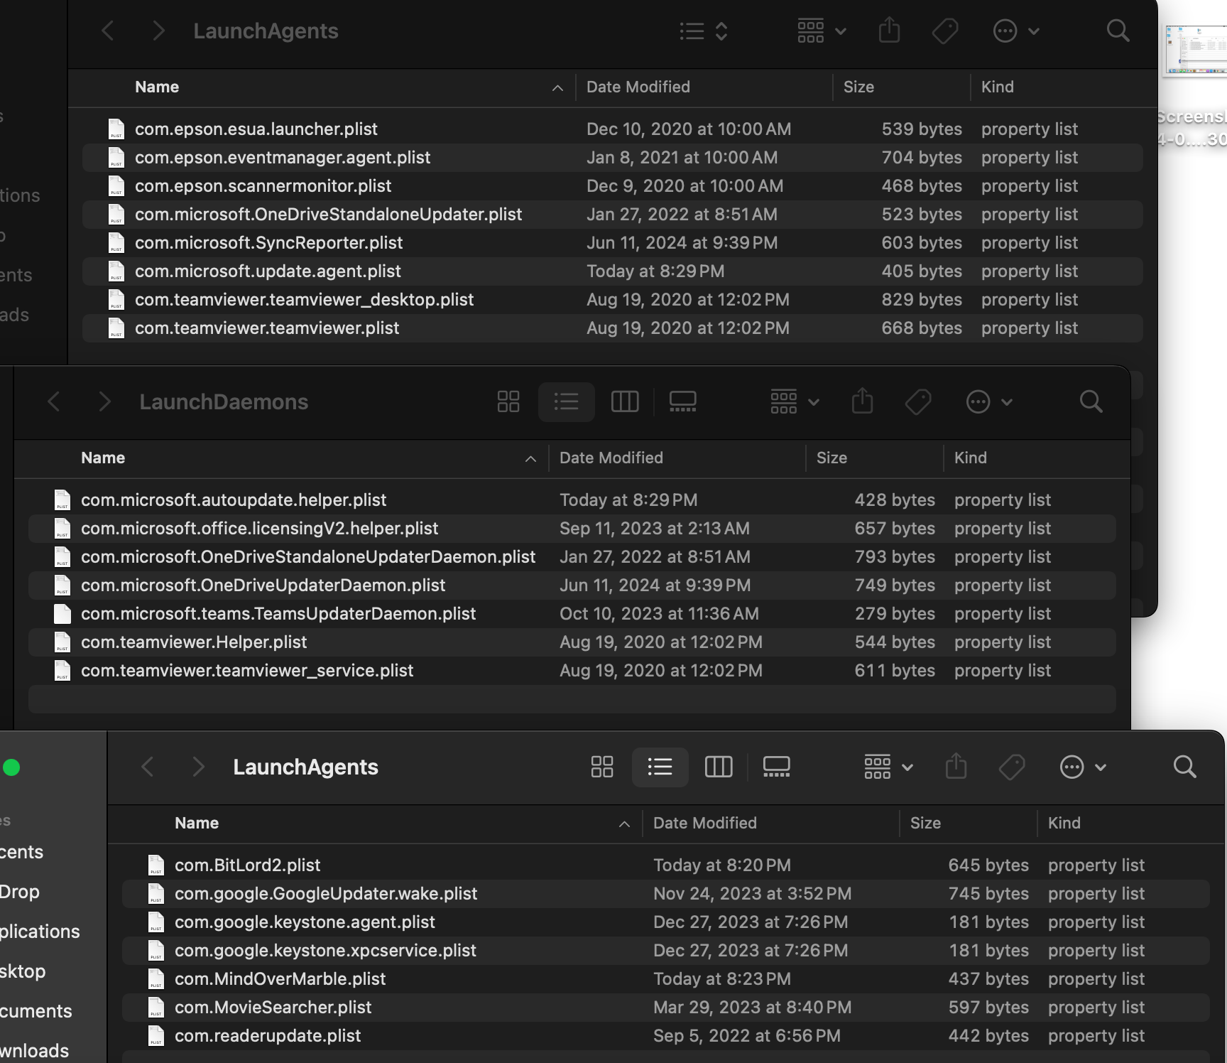Switch bottom LaunchAgents window to column view
Screen dimensions: 1227x1063
coord(719,767)
